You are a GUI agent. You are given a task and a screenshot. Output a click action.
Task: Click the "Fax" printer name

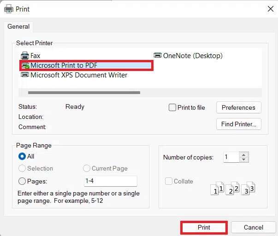coord(35,56)
